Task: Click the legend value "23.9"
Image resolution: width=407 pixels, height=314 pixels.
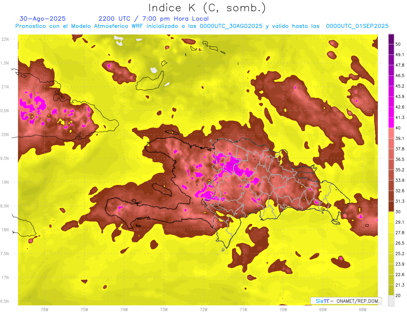Action: pyautogui.click(x=400, y=264)
